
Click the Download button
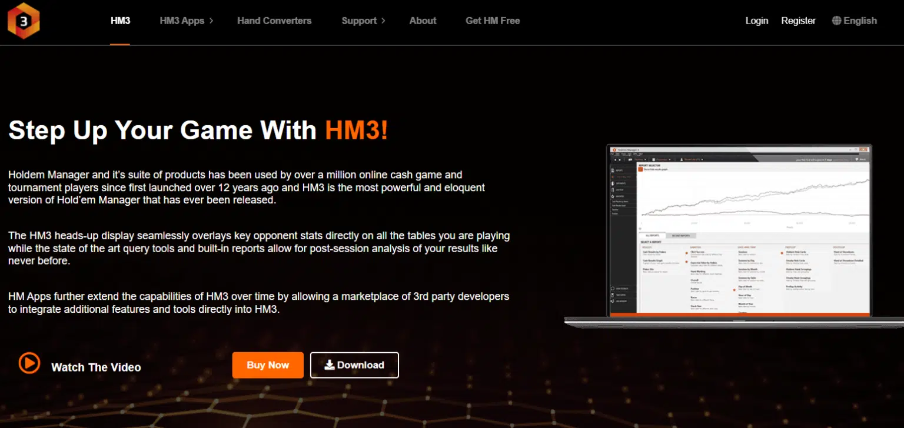[x=354, y=365]
